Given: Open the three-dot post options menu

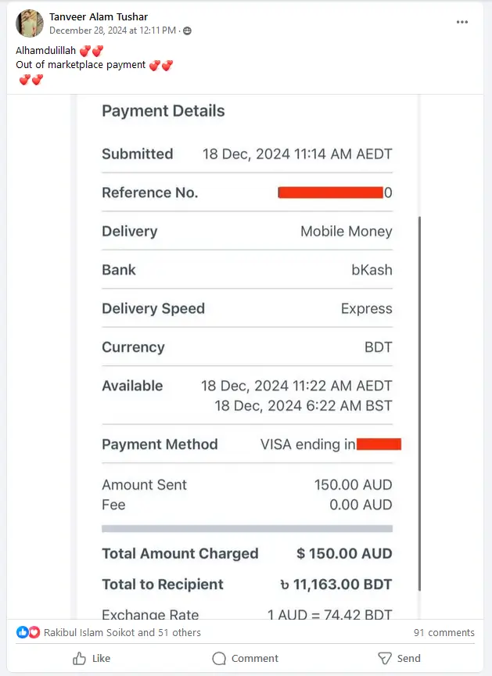Looking at the screenshot, I should 462,22.
